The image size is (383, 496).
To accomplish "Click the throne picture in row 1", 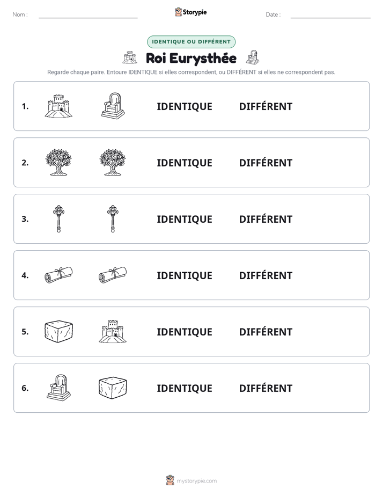I will 113,106.
